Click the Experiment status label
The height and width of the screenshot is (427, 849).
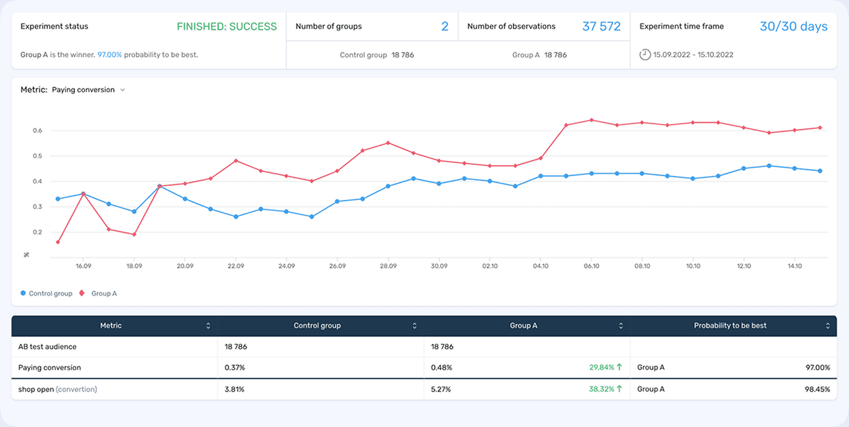click(54, 27)
